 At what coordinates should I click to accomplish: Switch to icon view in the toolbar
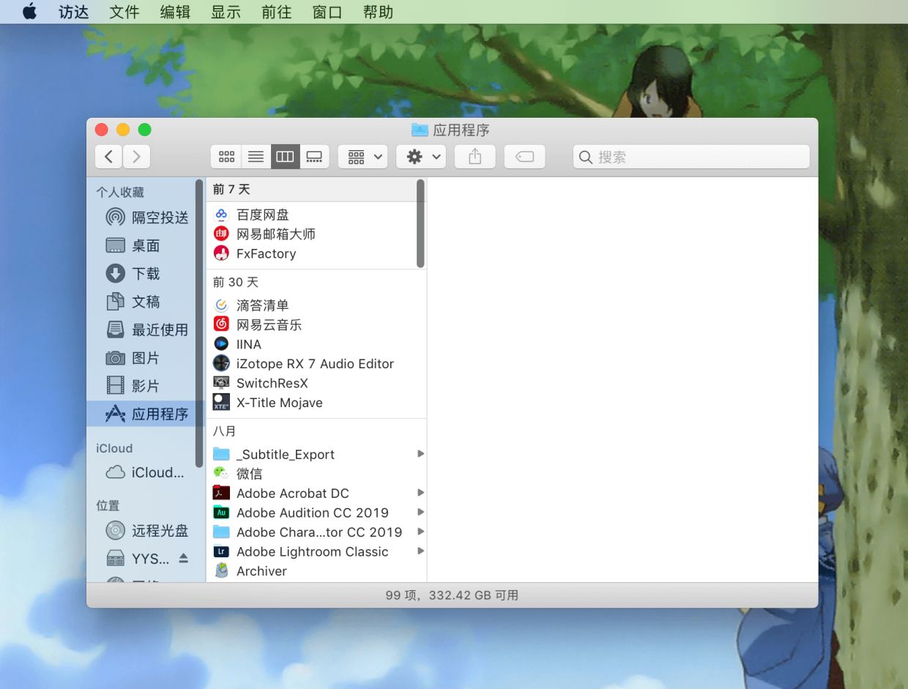226,157
